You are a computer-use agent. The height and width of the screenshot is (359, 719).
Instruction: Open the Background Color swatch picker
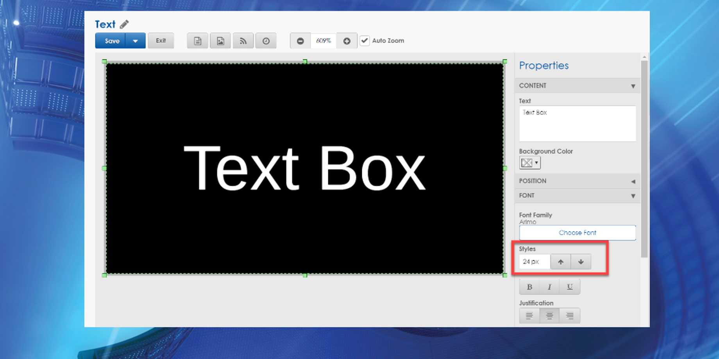530,163
